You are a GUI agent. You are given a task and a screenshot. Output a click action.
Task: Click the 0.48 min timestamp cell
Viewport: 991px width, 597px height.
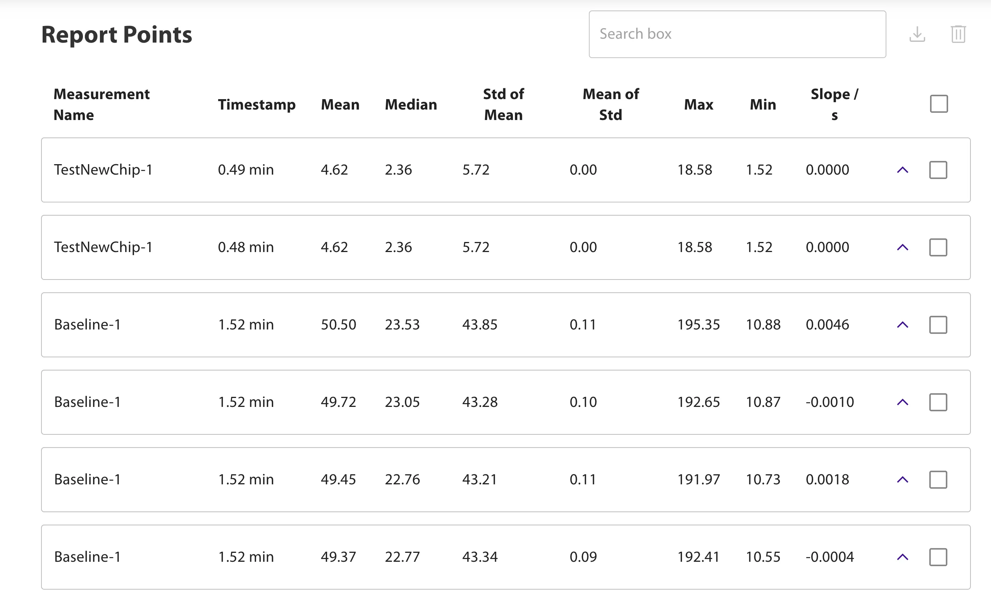(246, 247)
